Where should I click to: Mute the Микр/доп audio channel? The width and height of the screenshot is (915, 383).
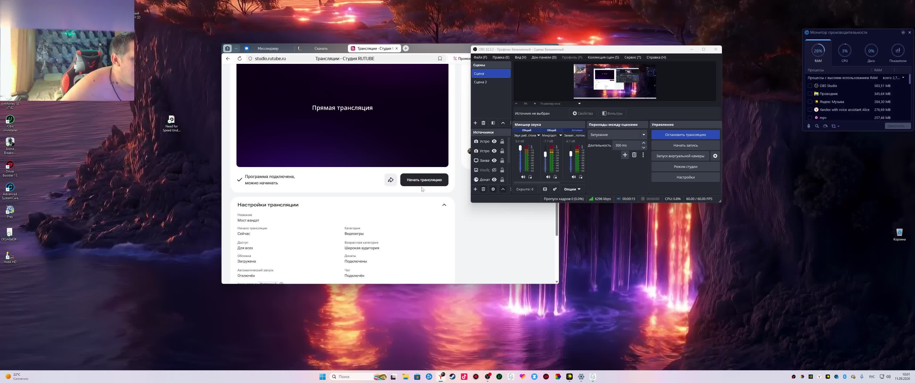(x=548, y=177)
